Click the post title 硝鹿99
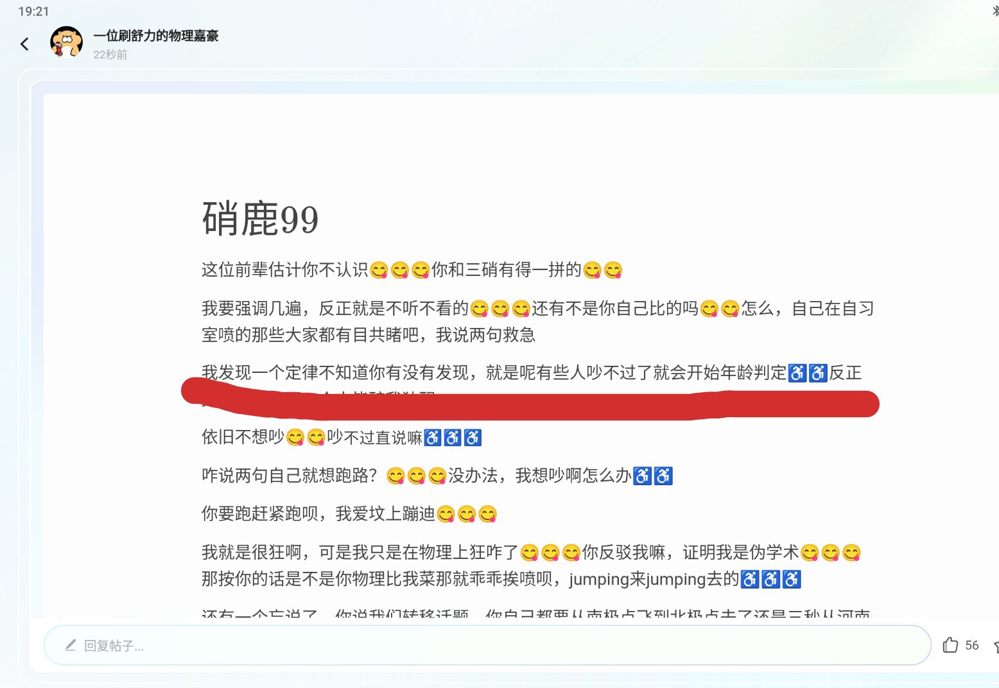This screenshot has width=999, height=688. [x=260, y=219]
